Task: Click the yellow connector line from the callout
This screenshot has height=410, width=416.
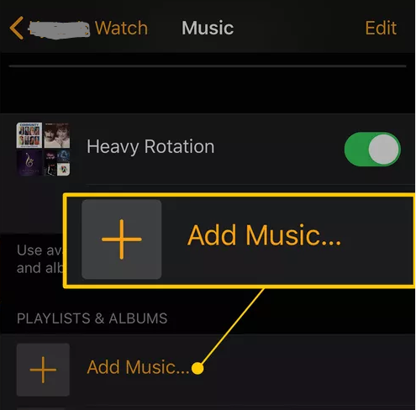Action: pyautogui.click(x=233, y=326)
